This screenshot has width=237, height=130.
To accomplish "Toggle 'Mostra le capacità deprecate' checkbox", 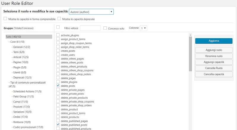I will click(x=59, y=19).
